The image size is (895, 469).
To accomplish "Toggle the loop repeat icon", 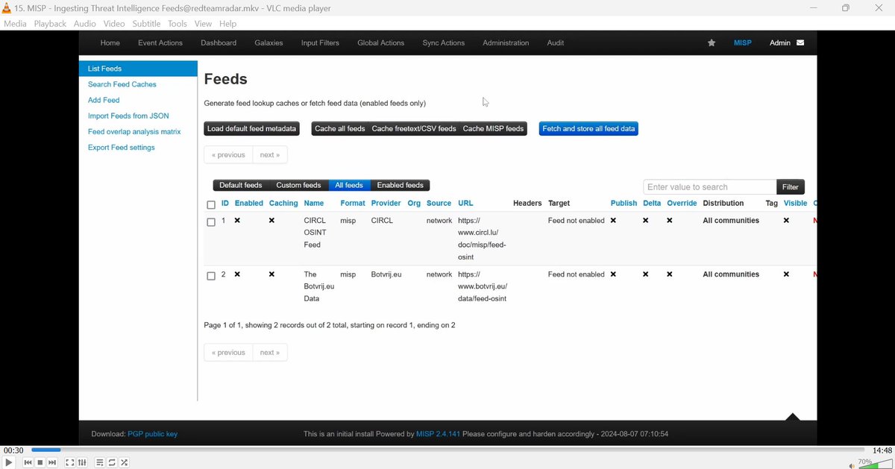I will [112, 462].
